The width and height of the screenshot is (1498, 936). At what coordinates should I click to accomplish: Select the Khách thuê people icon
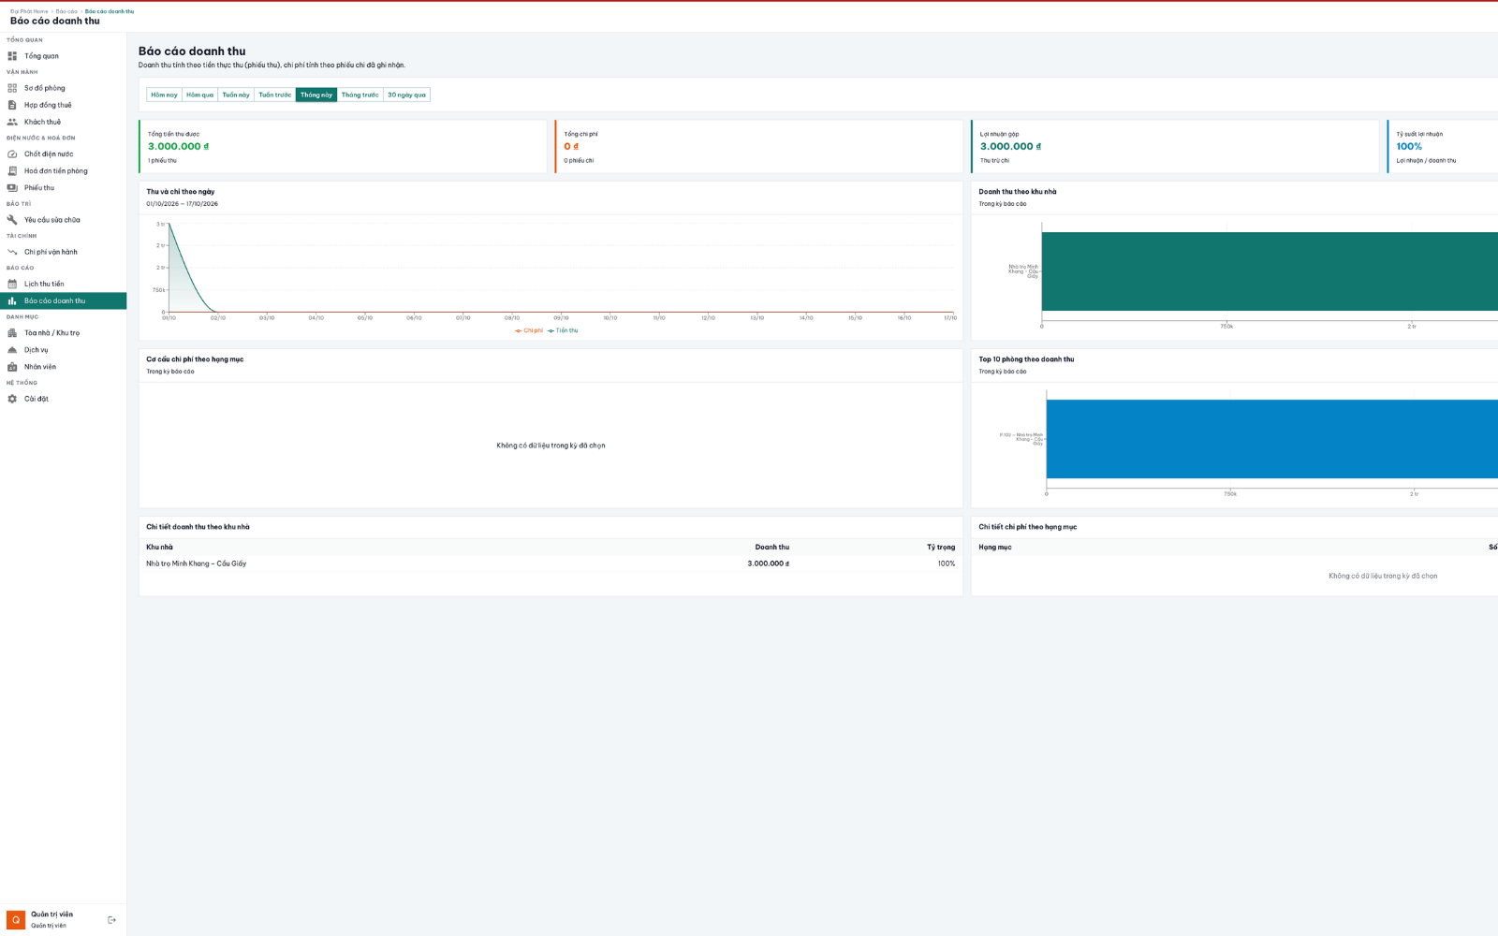[12, 122]
